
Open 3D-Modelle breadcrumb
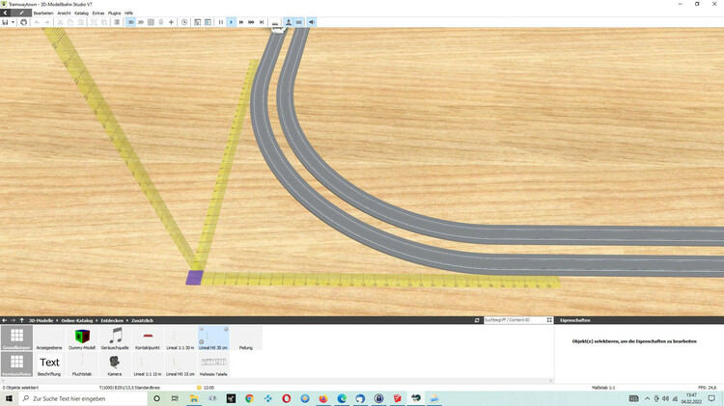(42, 320)
